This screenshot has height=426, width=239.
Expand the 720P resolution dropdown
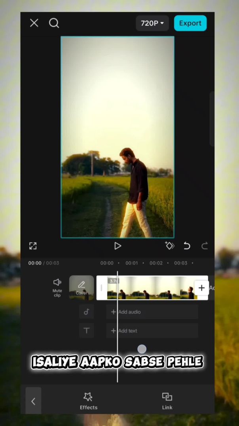(x=152, y=23)
